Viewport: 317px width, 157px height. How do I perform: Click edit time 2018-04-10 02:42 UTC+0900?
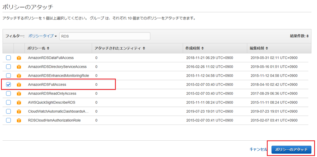pos(274,85)
